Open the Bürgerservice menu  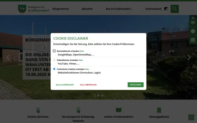click(x=61, y=9)
